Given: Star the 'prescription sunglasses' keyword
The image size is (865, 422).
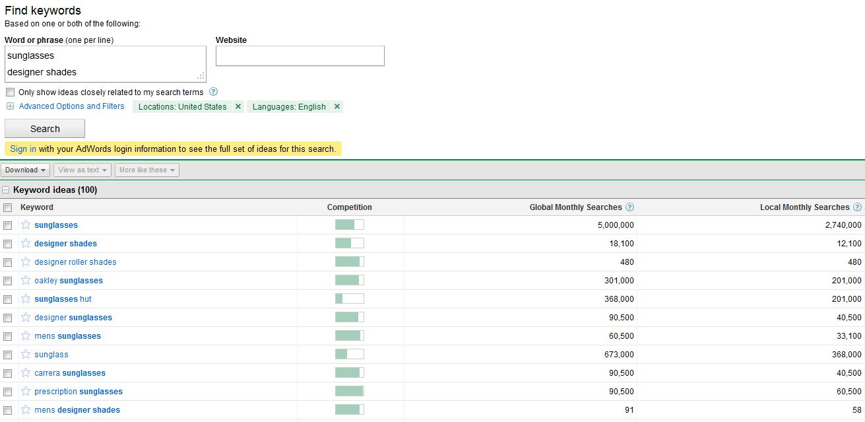Looking at the screenshot, I should point(26,392).
